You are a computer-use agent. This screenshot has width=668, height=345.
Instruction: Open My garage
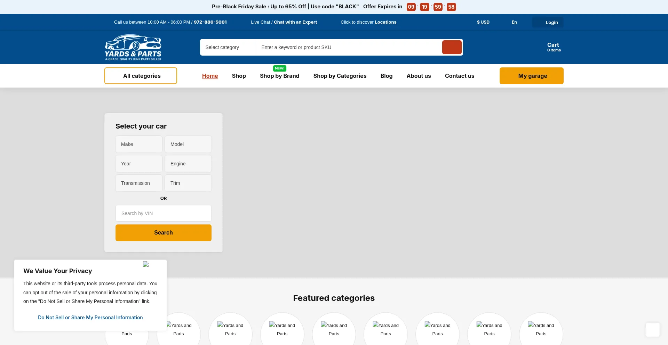[x=531, y=76]
